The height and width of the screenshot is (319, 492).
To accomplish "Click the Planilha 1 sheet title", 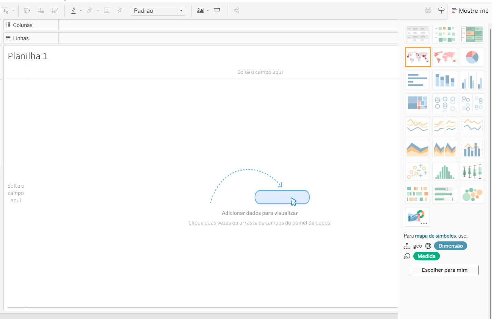I will pos(28,56).
